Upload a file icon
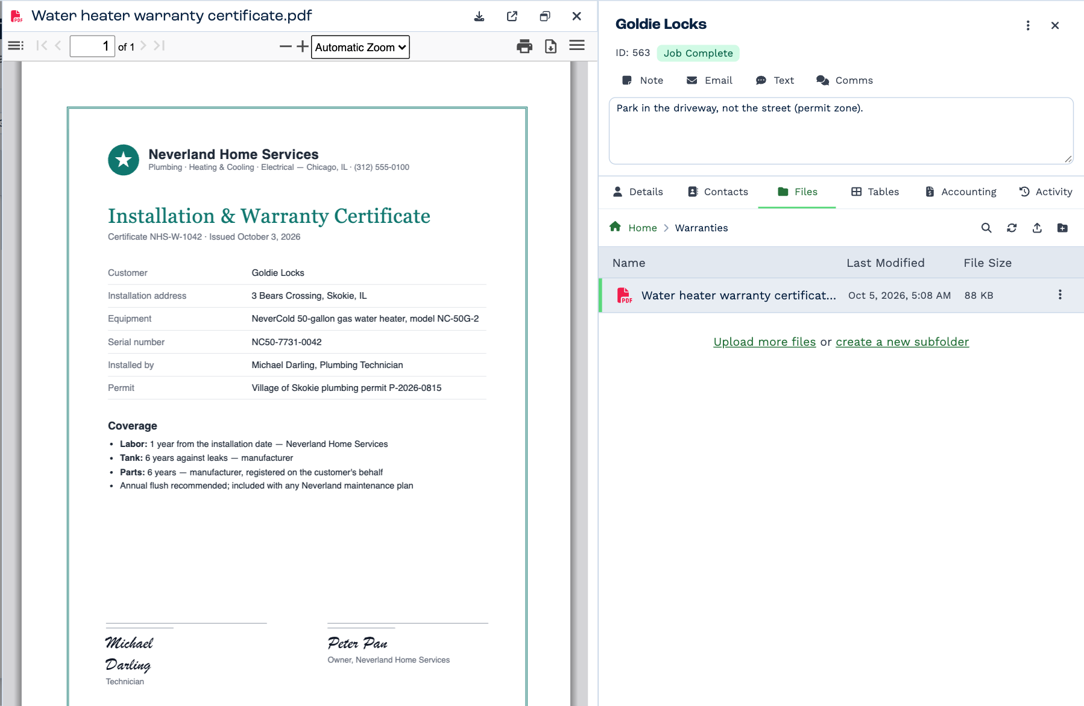Screen dimensions: 1084x706 click(x=1037, y=228)
